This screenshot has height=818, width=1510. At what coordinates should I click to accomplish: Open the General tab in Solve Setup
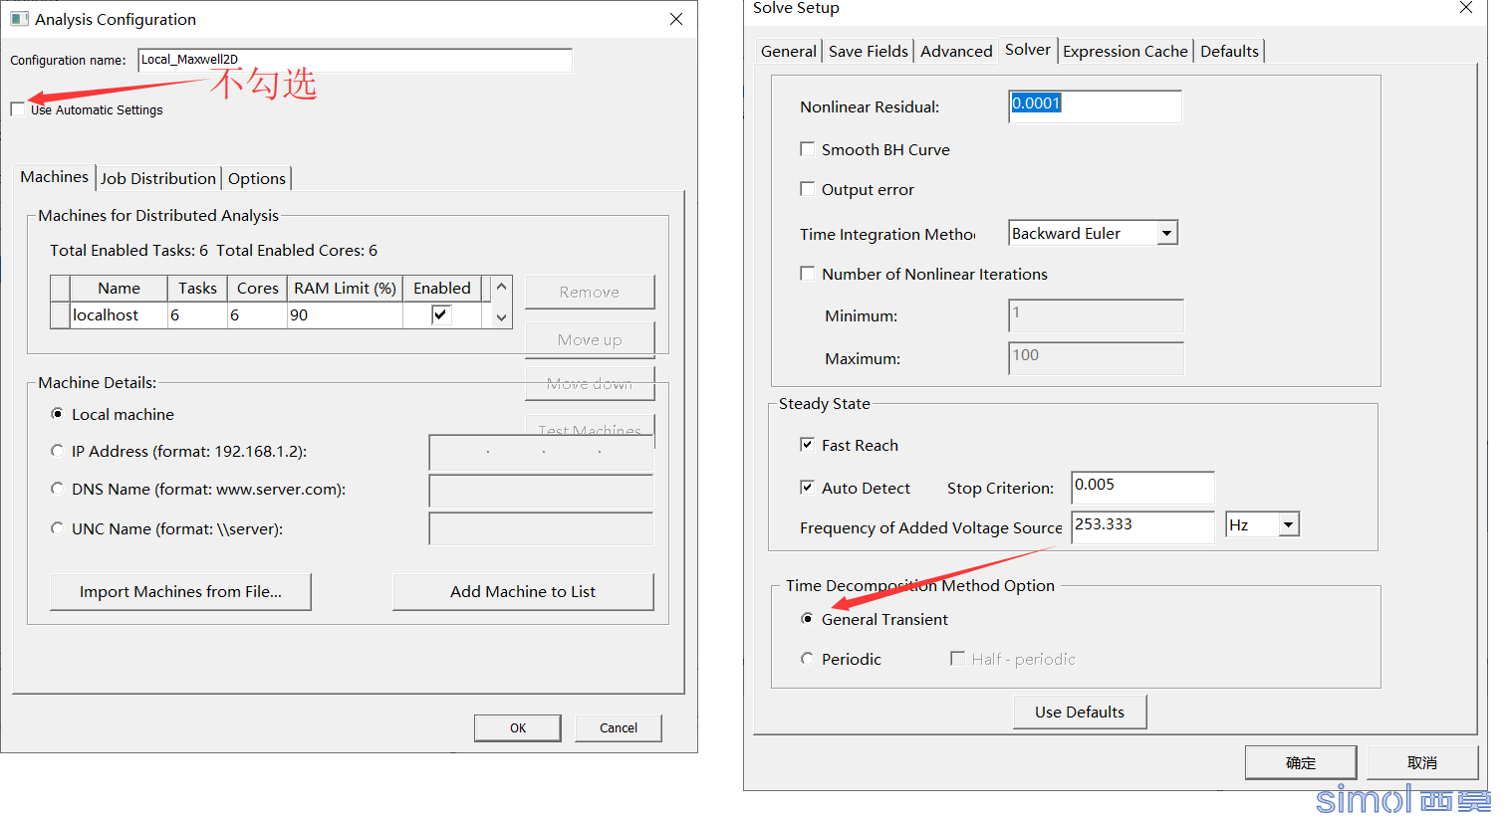(x=789, y=51)
